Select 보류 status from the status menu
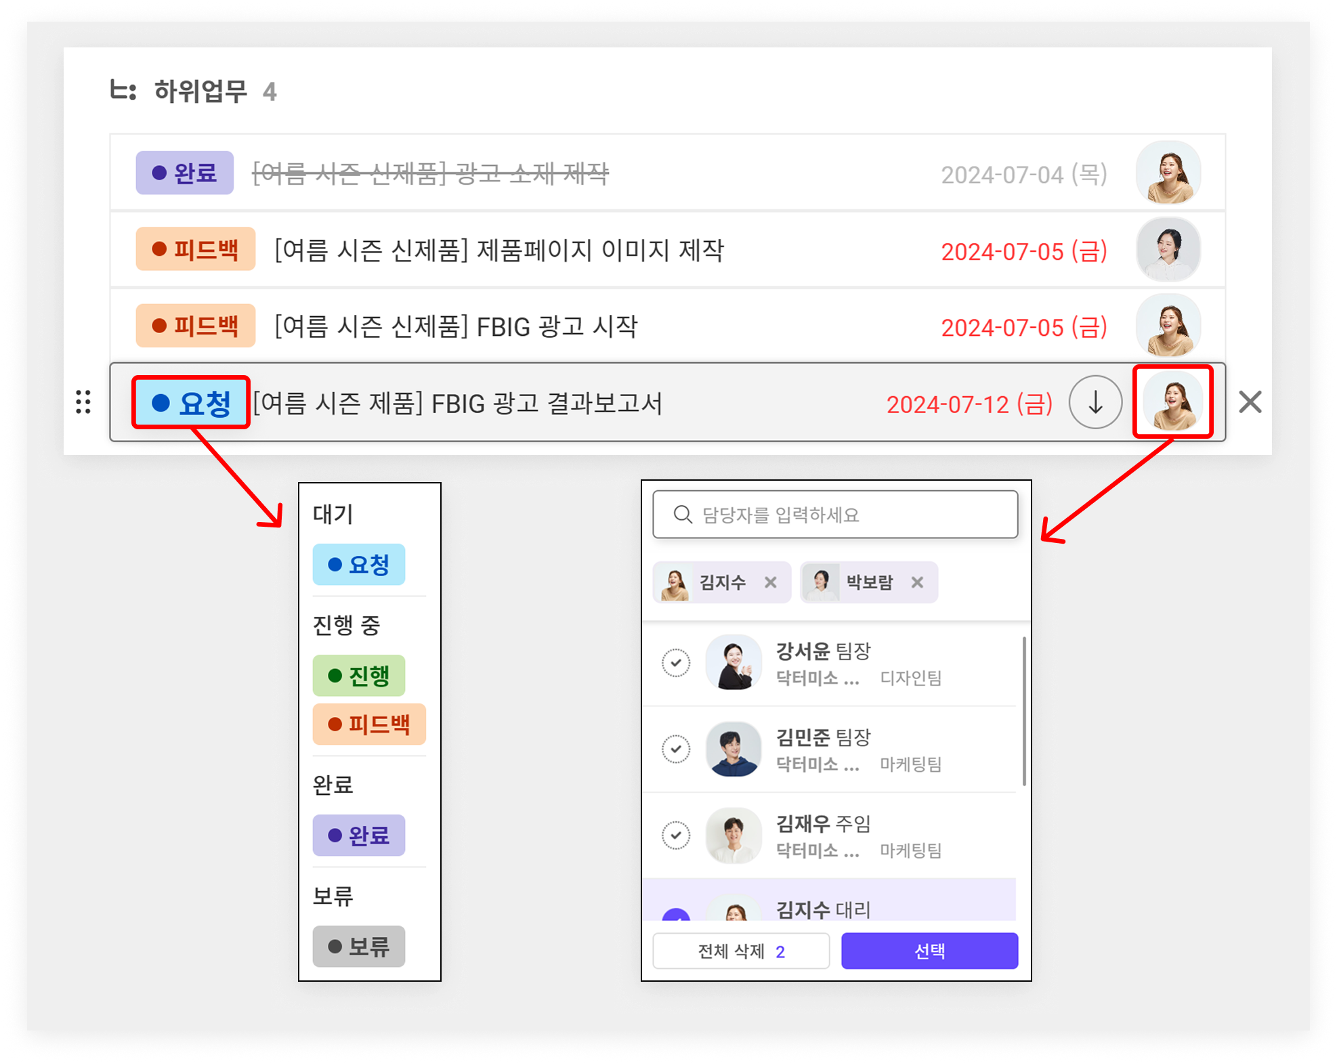Viewport: 1337px width, 1063px height. point(358,946)
